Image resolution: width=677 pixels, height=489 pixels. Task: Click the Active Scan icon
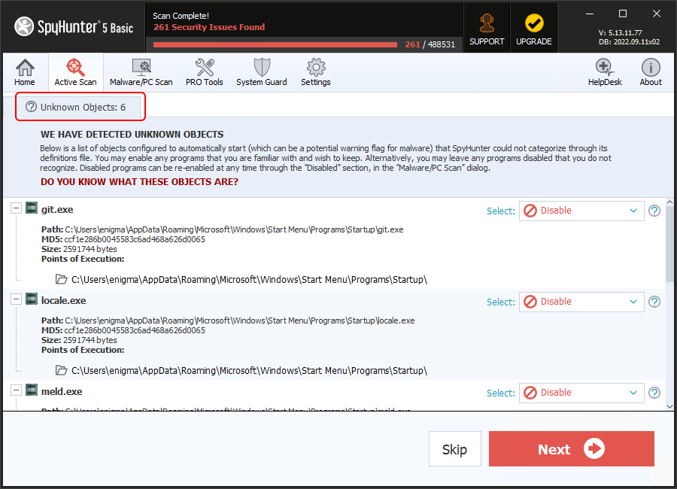pyautogui.click(x=75, y=72)
